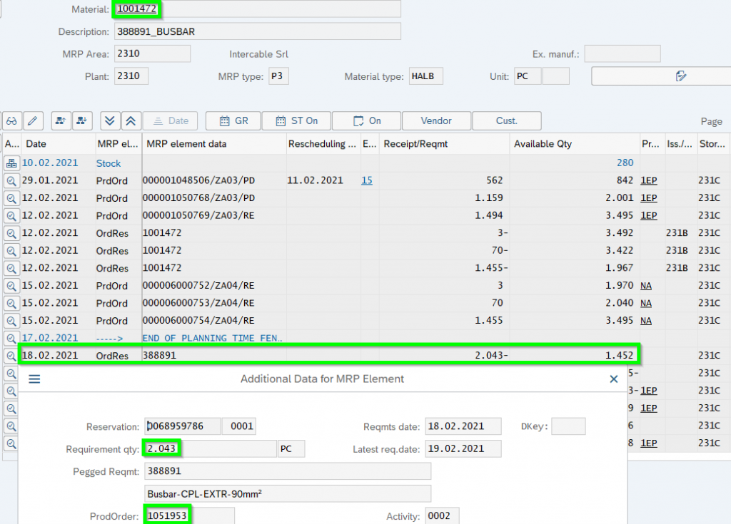Open details icon for 000006000752/ZA04/RE row
This screenshot has height=524, width=731.
[x=11, y=286]
